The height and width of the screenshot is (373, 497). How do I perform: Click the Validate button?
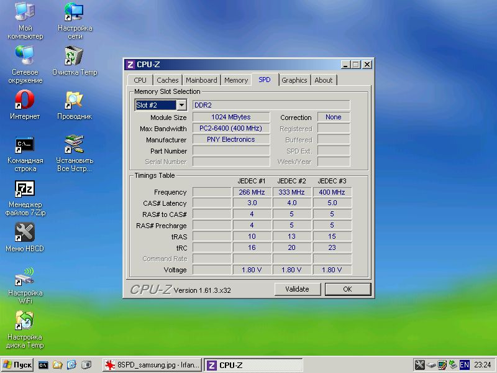[x=298, y=289]
